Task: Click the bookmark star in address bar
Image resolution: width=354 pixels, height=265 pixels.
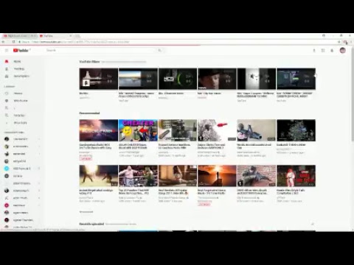Action: (x=339, y=42)
